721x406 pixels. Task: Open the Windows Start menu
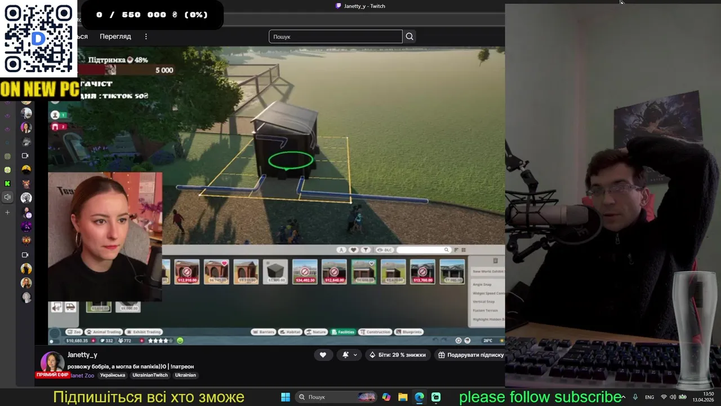click(x=286, y=397)
